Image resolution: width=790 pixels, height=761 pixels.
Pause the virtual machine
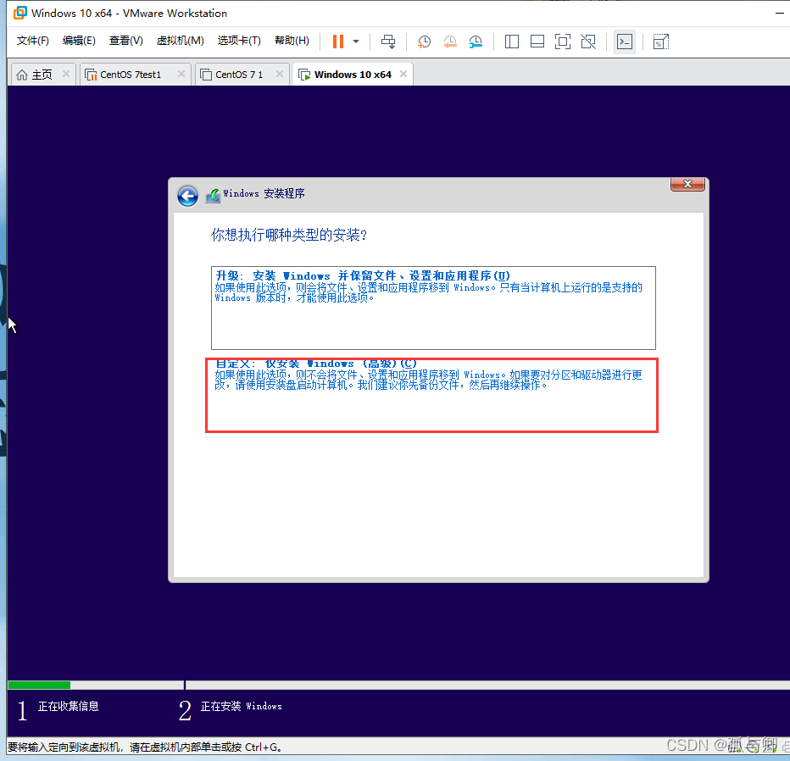tap(338, 42)
